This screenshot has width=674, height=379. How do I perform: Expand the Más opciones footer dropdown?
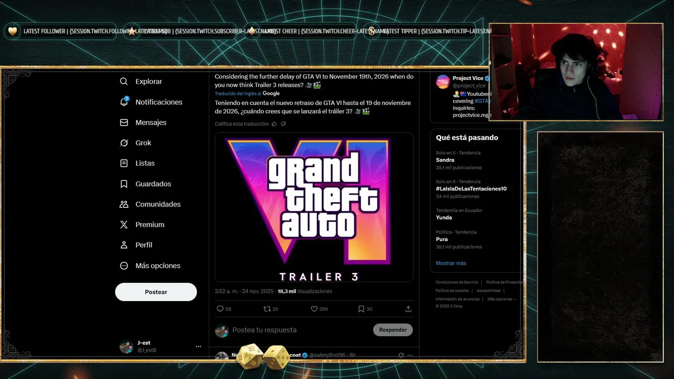tap(502, 299)
